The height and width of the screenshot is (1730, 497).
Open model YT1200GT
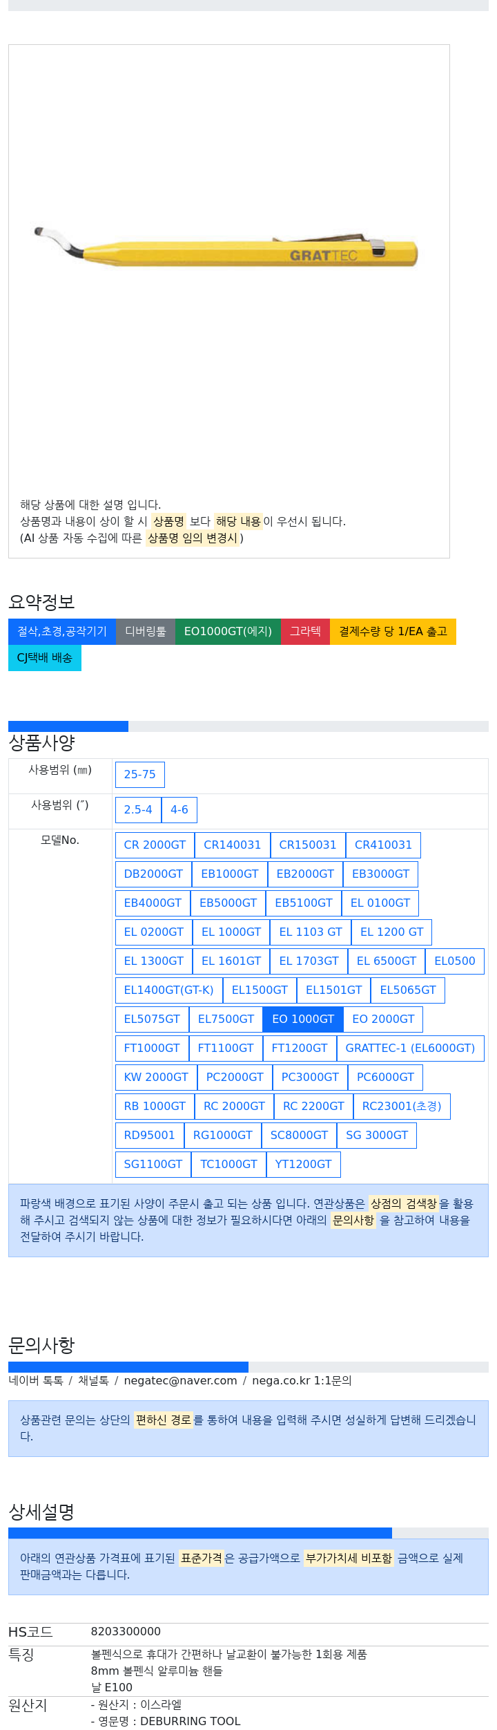click(304, 1165)
